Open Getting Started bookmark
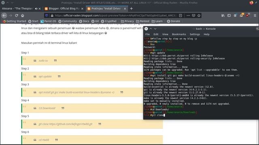The width and height of the screenshot is (259, 145). (15, 21)
